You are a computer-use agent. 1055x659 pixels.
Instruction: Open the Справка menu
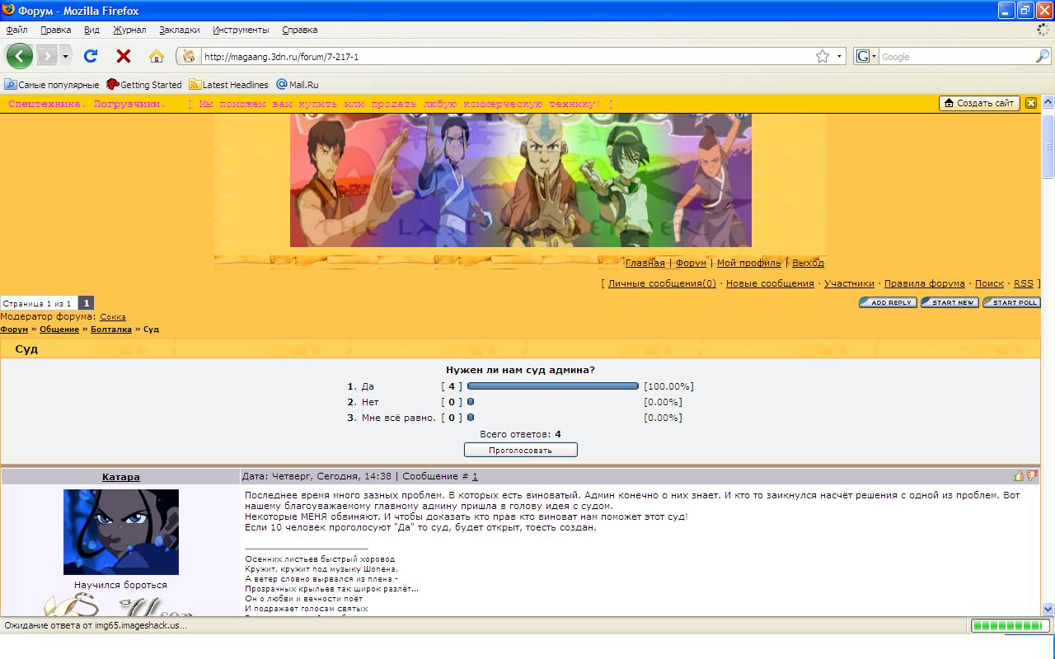pos(299,30)
